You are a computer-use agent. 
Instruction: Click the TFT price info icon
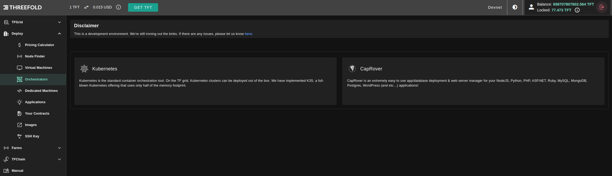point(119,7)
